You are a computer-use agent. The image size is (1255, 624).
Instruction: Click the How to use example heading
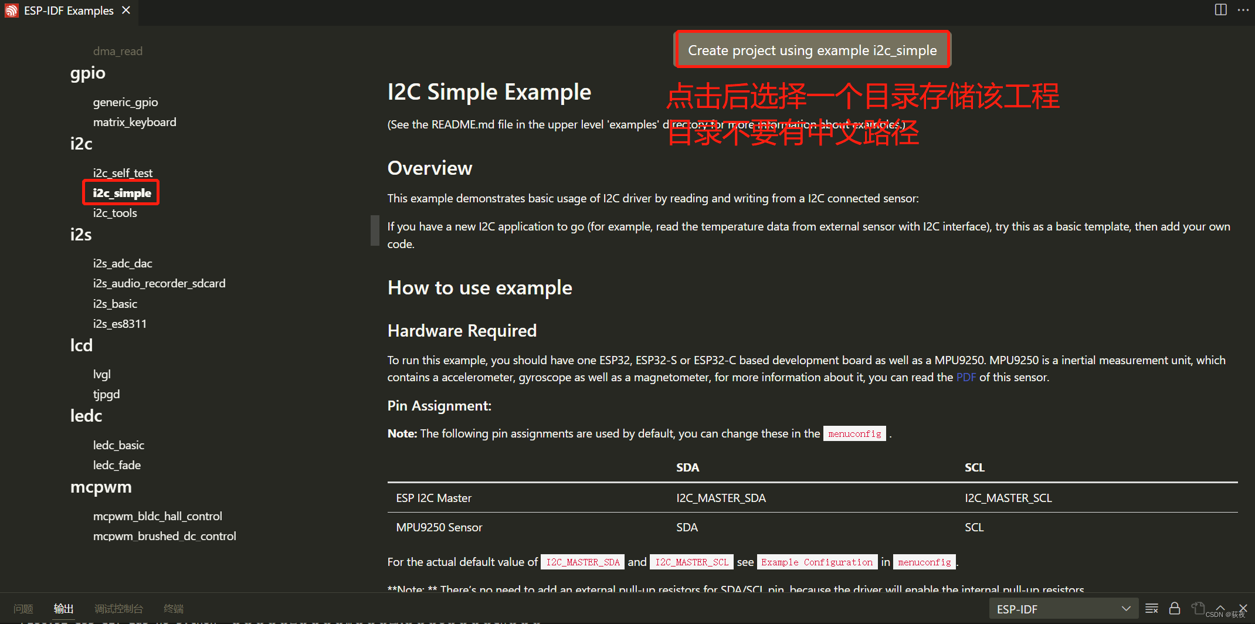point(480,288)
